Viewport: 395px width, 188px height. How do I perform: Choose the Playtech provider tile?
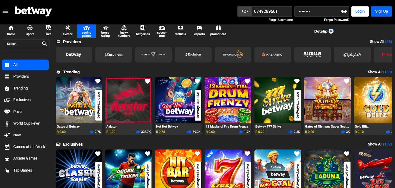[352, 55]
